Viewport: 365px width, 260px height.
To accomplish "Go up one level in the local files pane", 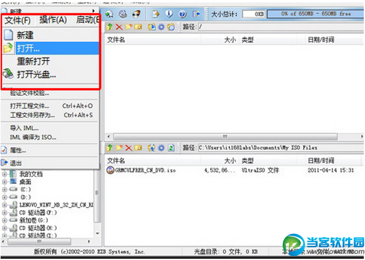I will 109,148.
